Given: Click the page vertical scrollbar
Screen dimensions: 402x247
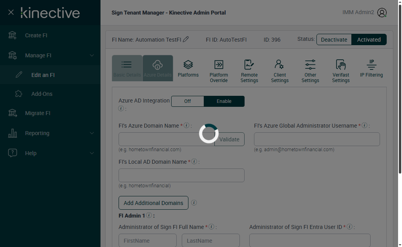Looking at the screenshot, I should [x=400, y=89].
